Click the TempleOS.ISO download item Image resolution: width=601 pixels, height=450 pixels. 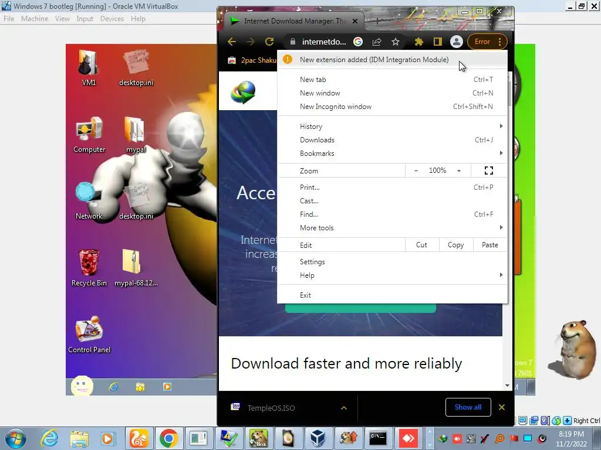[271, 408]
